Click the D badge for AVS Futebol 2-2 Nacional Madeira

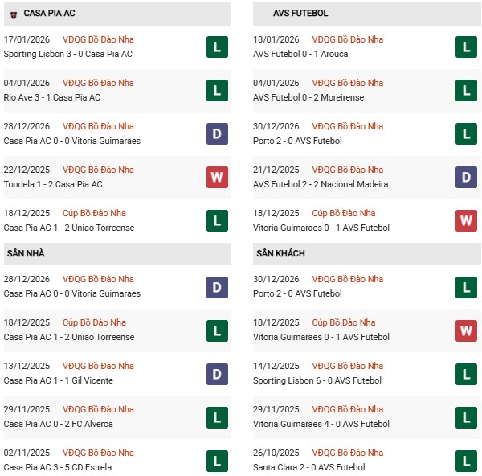tap(467, 178)
